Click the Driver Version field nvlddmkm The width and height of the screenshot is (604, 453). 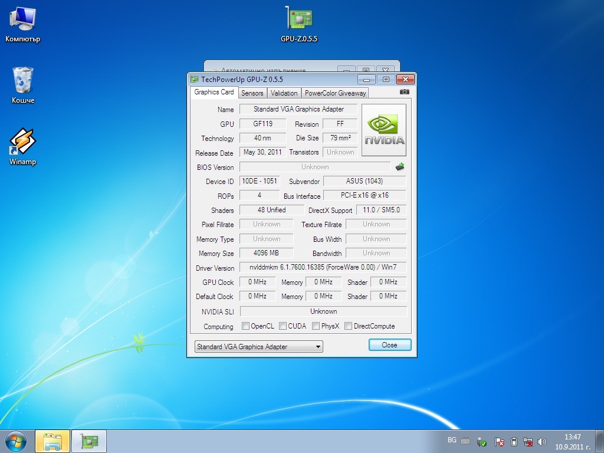(323, 267)
